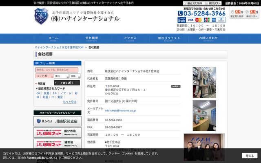The height and width of the screenshot is (163, 261).
Task: Open the 検討リスト button in top bar
Action: 212,3
